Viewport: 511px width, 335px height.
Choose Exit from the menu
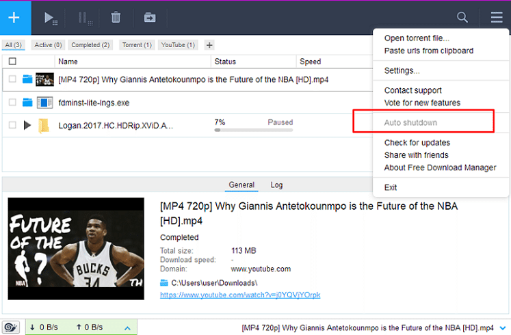(x=391, y=187)
